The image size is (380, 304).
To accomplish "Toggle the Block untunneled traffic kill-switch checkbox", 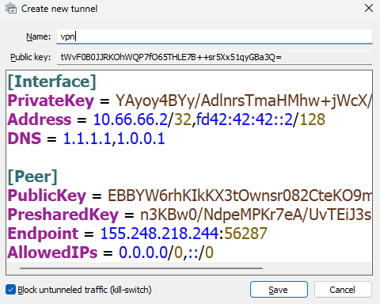I will [10, 290].
